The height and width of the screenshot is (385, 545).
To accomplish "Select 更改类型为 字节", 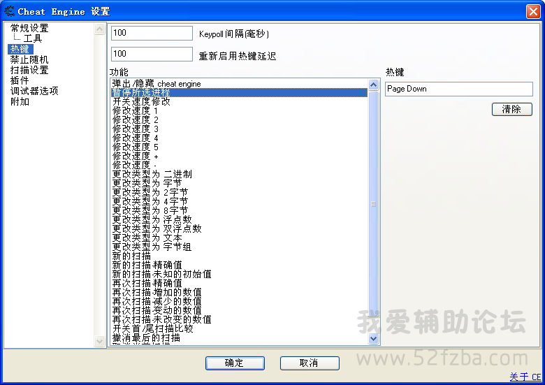I will [239, 184].
